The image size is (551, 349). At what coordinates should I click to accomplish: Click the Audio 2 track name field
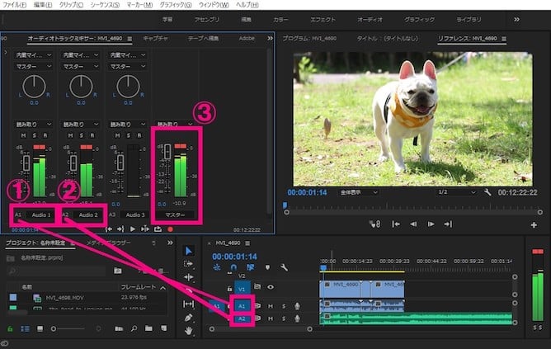(x=88, y=215)
